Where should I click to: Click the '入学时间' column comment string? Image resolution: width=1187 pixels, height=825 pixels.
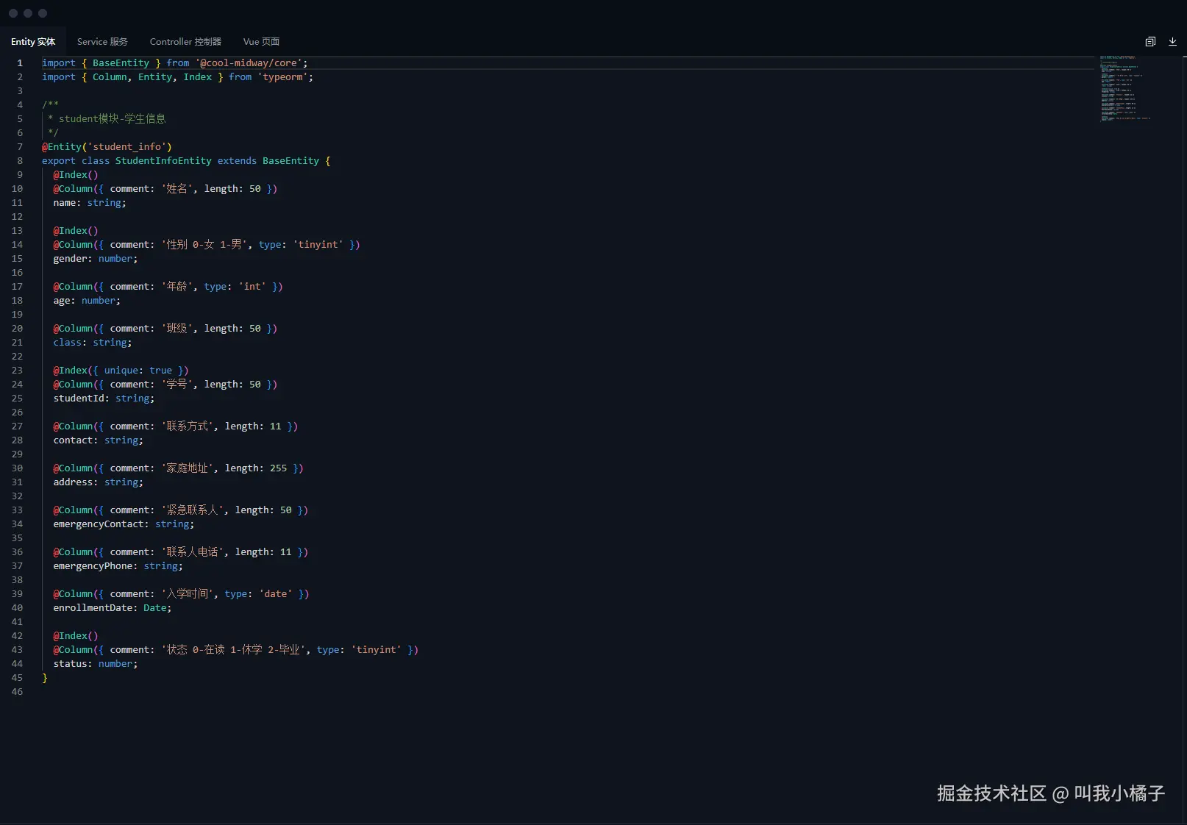pyautogui.click(x=187, y=594)
